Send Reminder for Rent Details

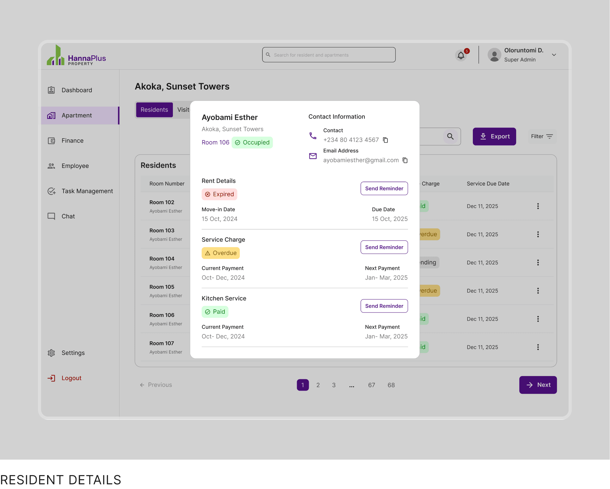click(384, 189)
